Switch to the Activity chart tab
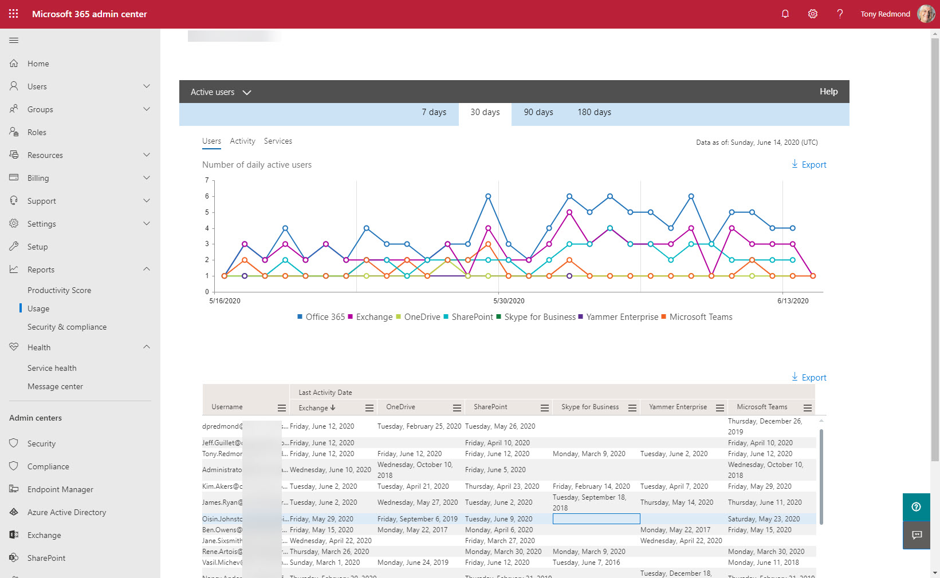The image size is (940, 578). 243,141
